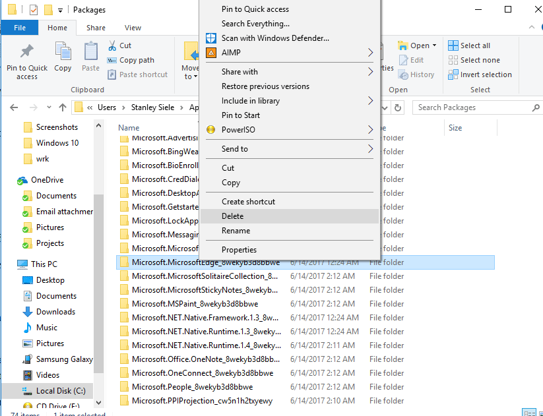
Task: Click the Music note icon in sidebar
Action: click(x=27, y=328)
